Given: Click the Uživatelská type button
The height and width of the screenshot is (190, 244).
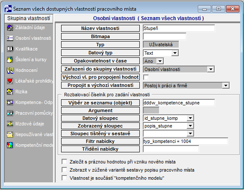Looking at the screenshot, I should click(x=161, y=45).
